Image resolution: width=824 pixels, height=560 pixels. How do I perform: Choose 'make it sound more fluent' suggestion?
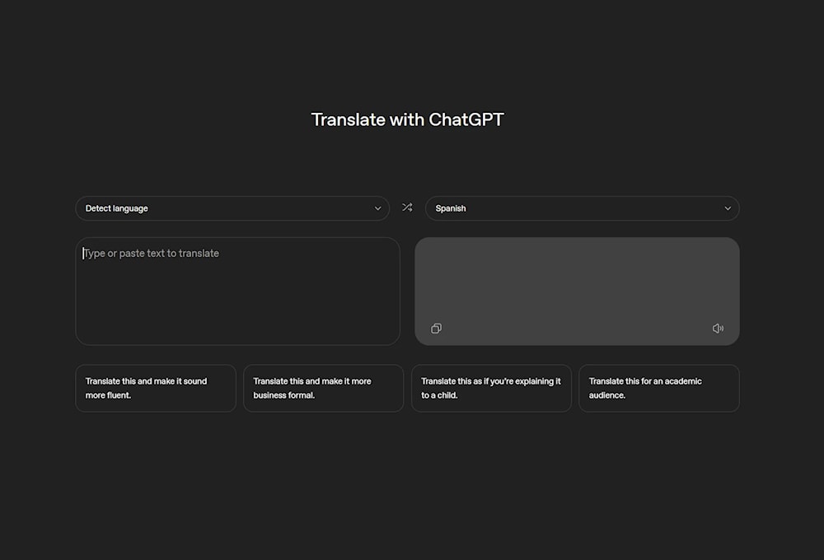[156, 388]
